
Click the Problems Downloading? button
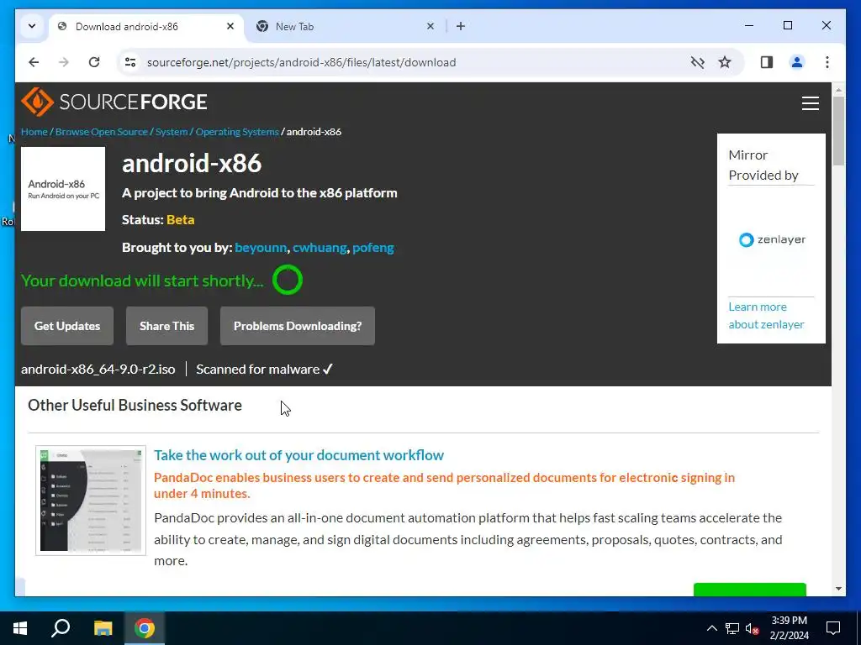(x=298, y=326)
